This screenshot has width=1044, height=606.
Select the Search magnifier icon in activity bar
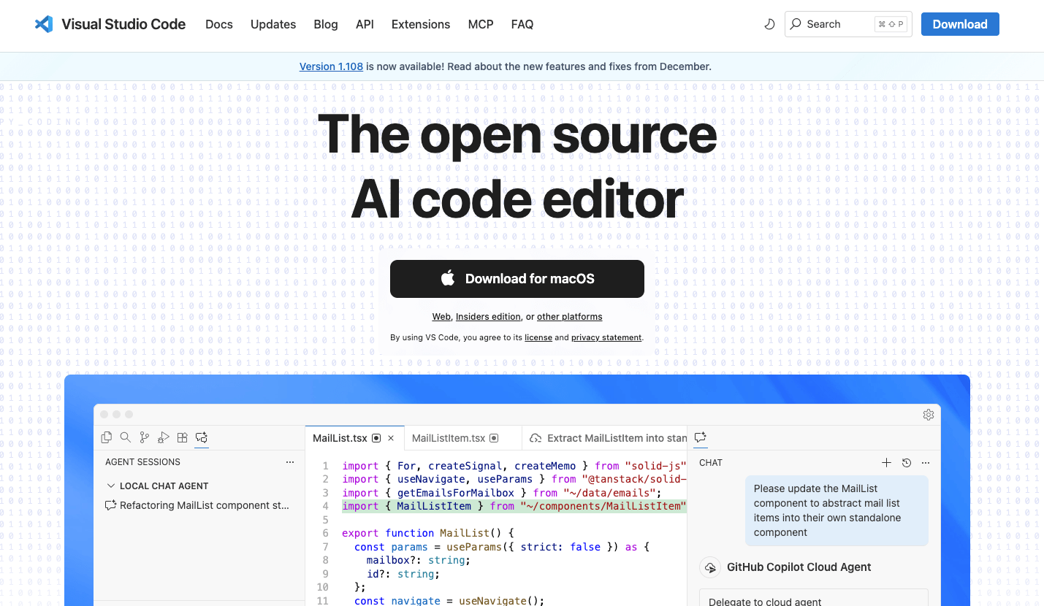point(126,437)
